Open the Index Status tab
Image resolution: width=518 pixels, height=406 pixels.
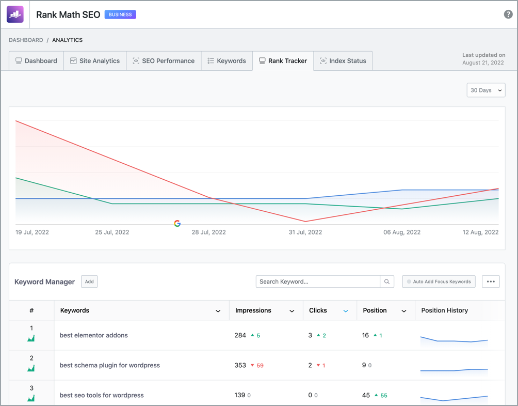point(343,61)
